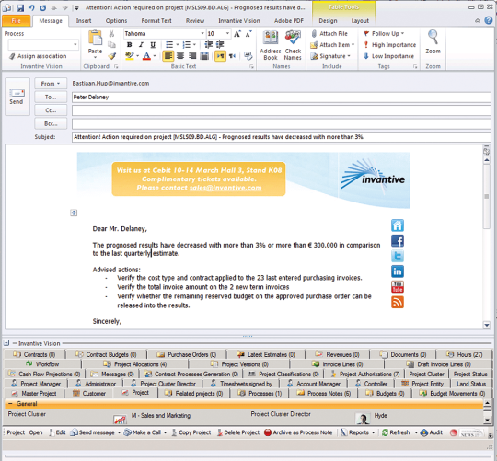Open the Attach Item menu

pyautogui.click(x=332, y=45)
